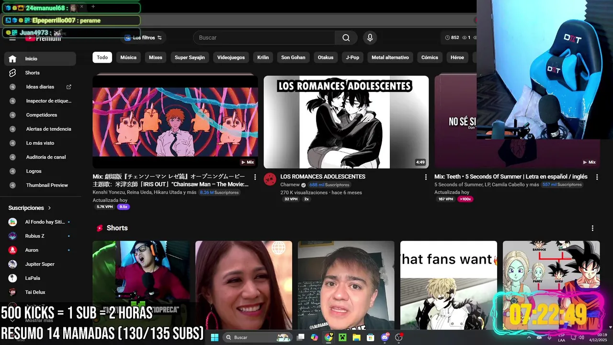Expand the Suscripciones section chevron
Image resolution: width=613 pixels, height=345 pixels.
click(x=49, y=208)
